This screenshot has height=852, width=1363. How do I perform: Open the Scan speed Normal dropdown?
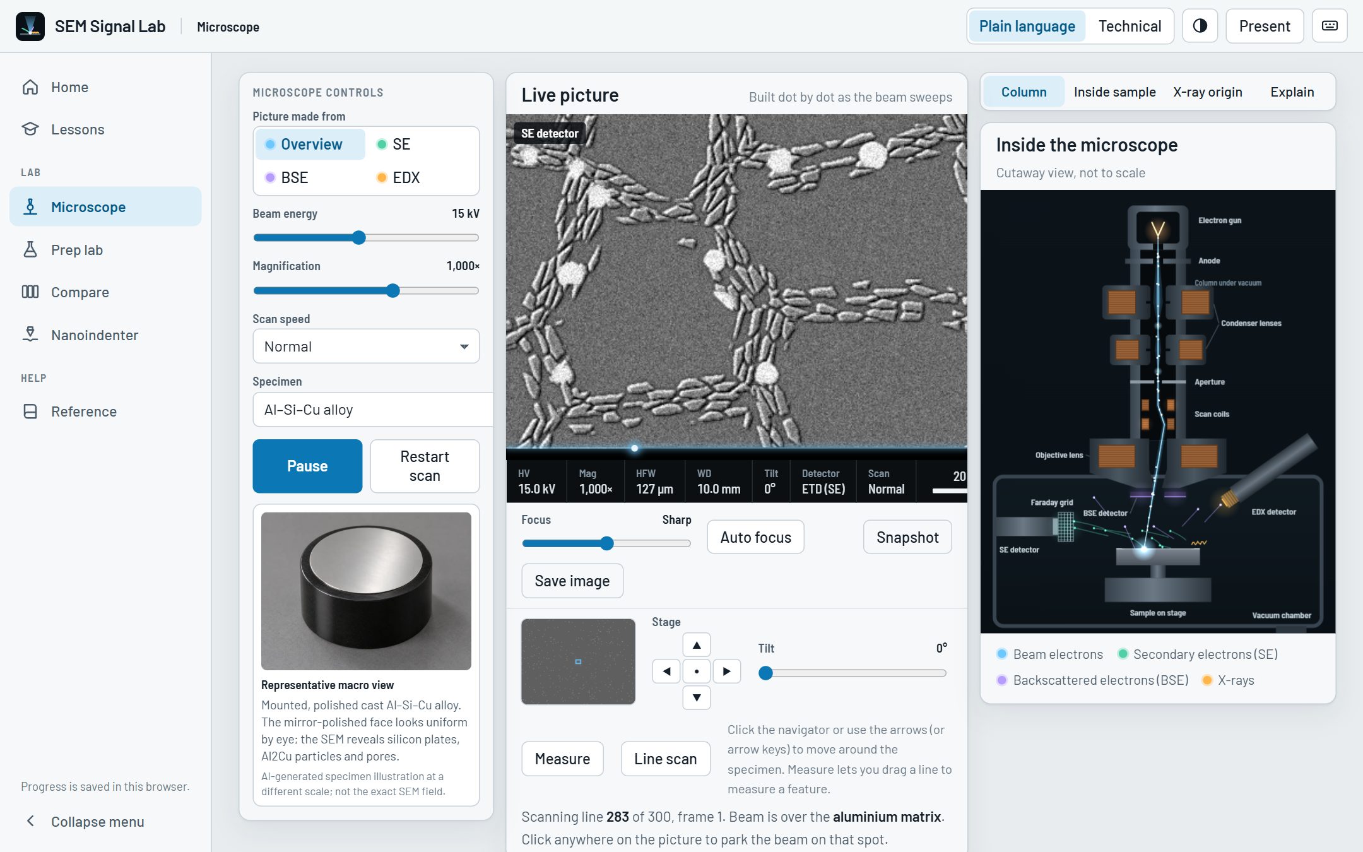[x=366, y=346]
